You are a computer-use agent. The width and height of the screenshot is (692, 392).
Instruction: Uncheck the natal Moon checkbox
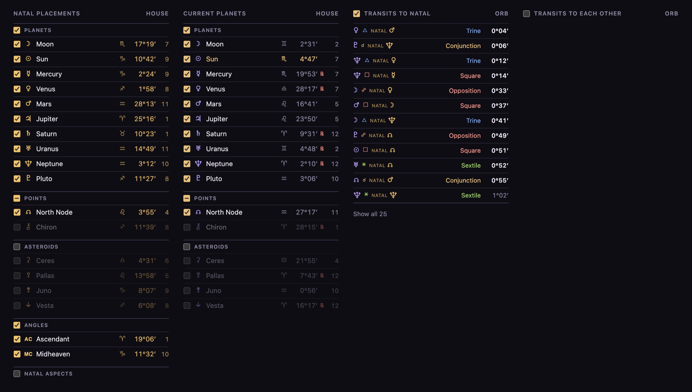coord(17,44)
